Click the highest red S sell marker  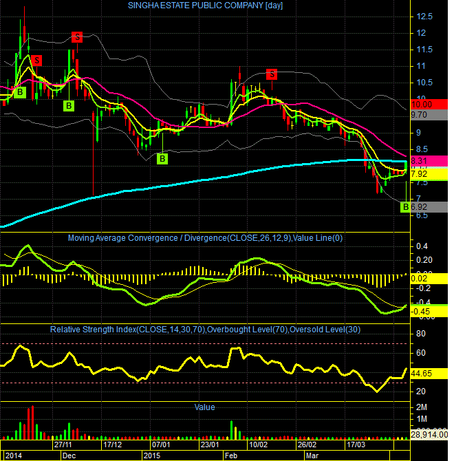point(77,37)
